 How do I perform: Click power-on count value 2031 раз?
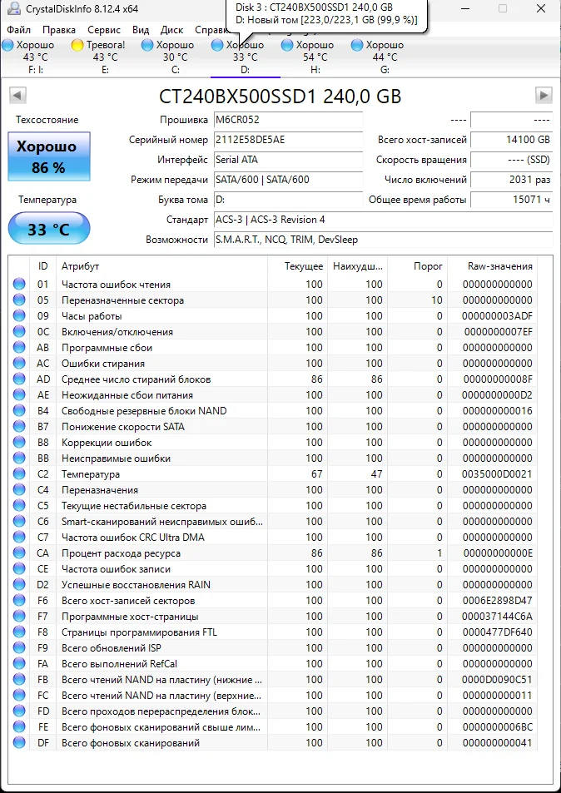[511, 180]
